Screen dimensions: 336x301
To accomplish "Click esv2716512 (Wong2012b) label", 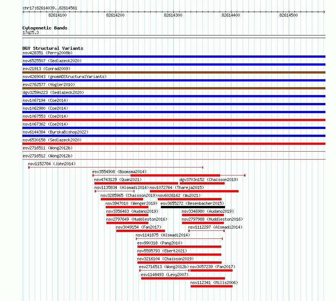I will pyautogui.click(x=48, y=156).
